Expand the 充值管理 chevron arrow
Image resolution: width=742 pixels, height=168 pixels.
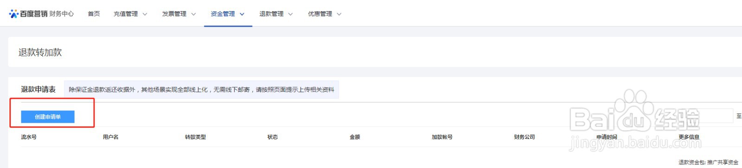pyautogui.click(x=145, y=14)
